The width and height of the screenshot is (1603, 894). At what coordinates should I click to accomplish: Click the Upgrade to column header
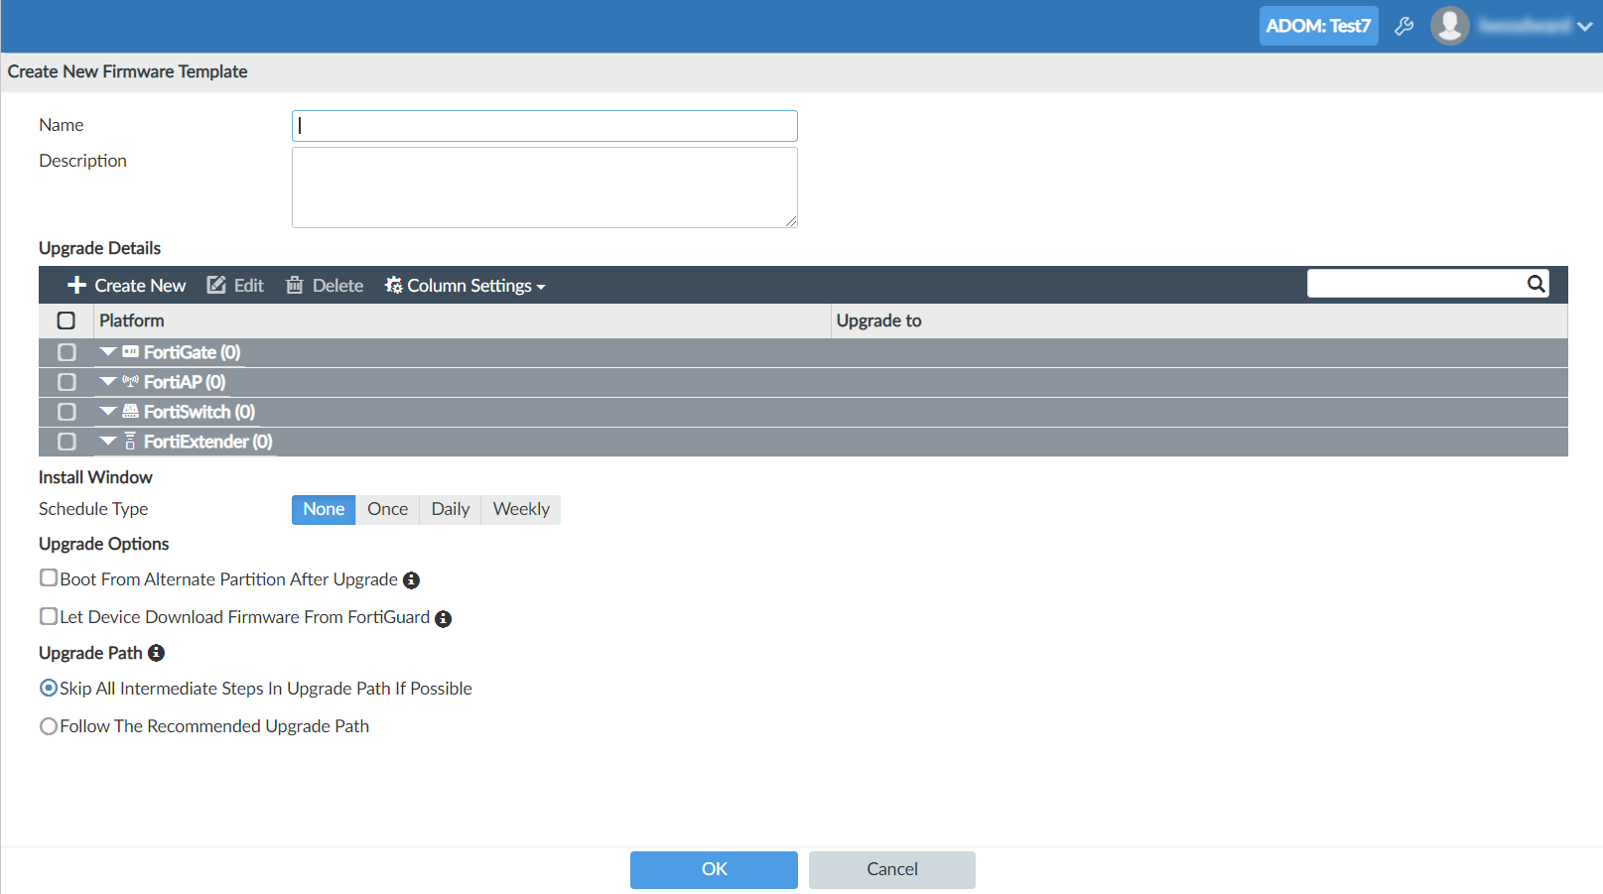[1199, 320]
